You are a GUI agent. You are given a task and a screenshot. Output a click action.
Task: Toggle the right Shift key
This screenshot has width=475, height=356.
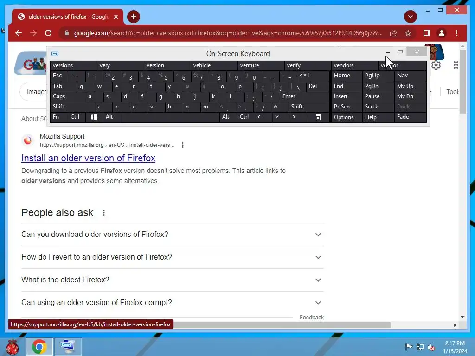click(308, 107)
